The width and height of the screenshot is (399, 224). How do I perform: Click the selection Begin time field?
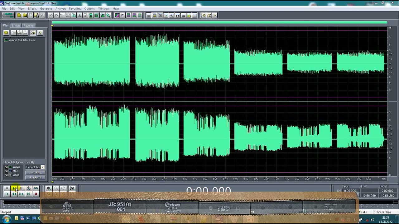pos(350,191)
